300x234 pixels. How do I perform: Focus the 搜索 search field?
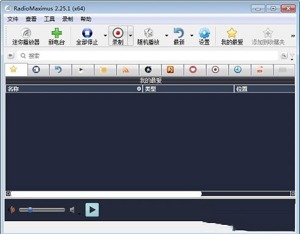click(x=148, y=55)
